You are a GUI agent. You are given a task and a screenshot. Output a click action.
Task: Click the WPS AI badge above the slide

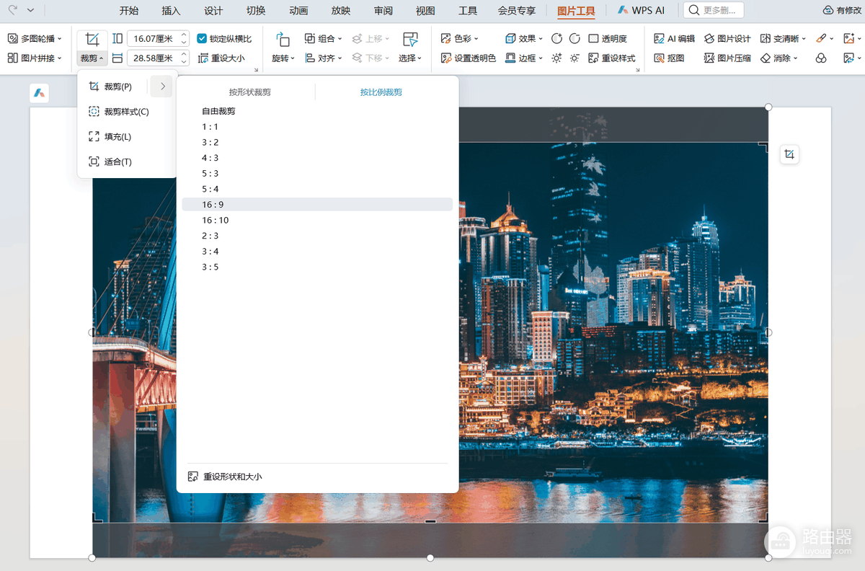pos(40,93)
